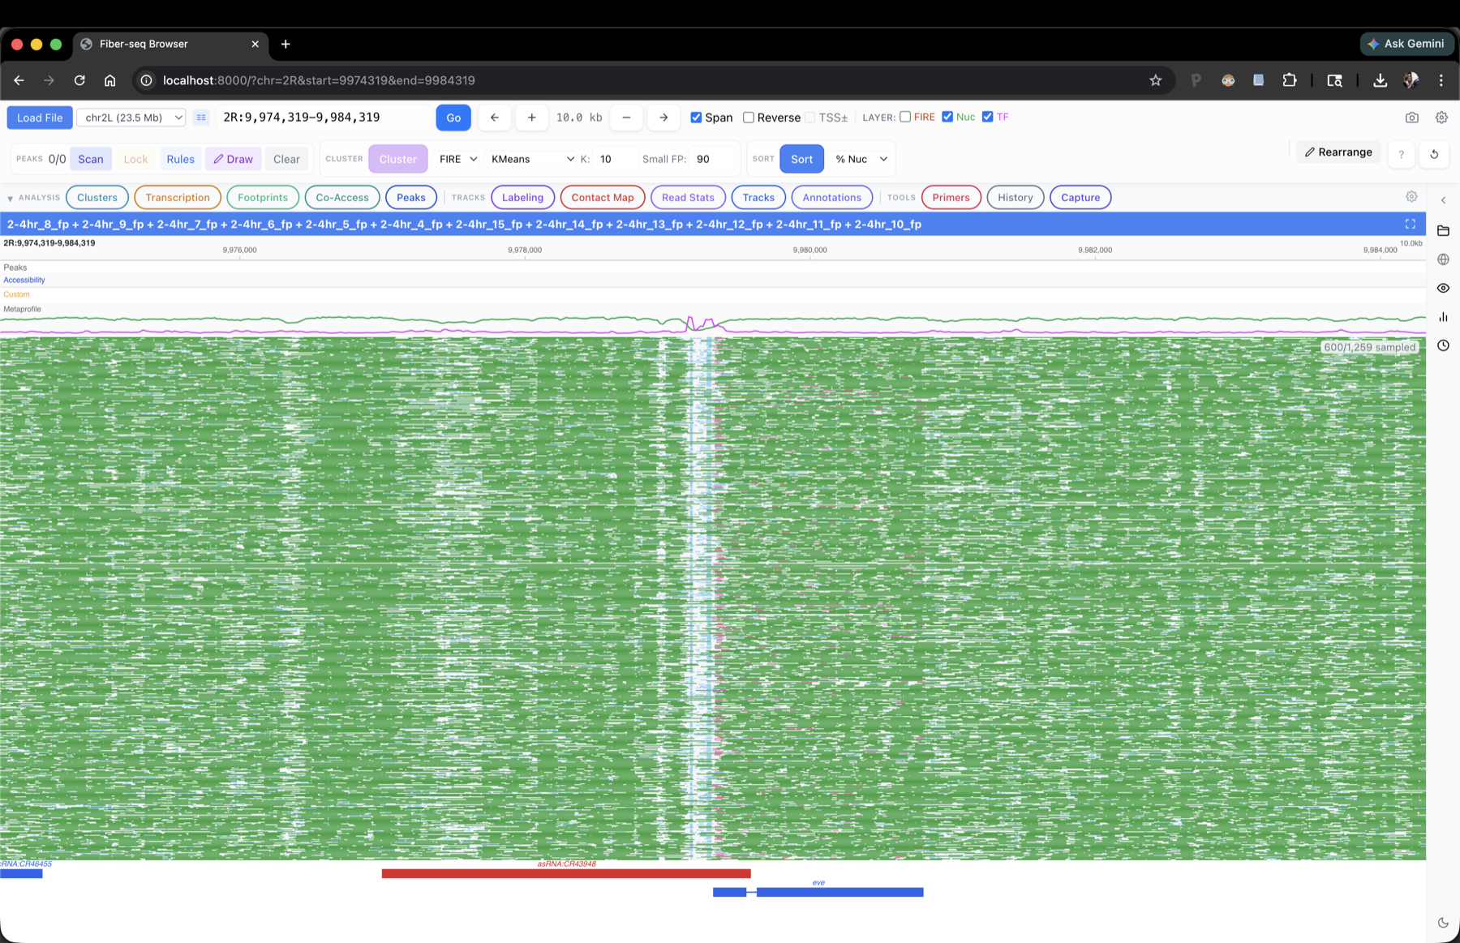This screenshot has width=1460, height=943.
Task: Enable the FIRE layer checkbox
Action: [x=905, y=117]
